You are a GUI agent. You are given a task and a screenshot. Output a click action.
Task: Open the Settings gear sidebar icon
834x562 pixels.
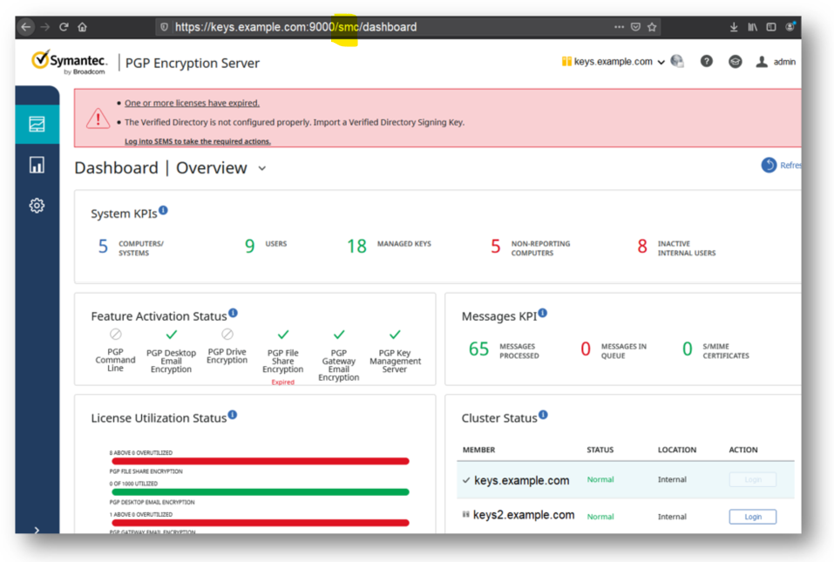[37, 206]
